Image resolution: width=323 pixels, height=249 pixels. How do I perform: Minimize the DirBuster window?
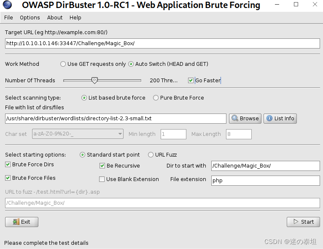[x=277, y=4]
